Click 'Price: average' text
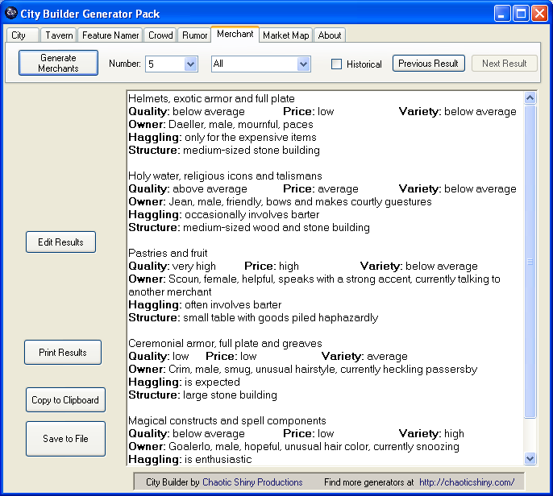Viewport: 553px width, 496px height. tap(321, 188)
